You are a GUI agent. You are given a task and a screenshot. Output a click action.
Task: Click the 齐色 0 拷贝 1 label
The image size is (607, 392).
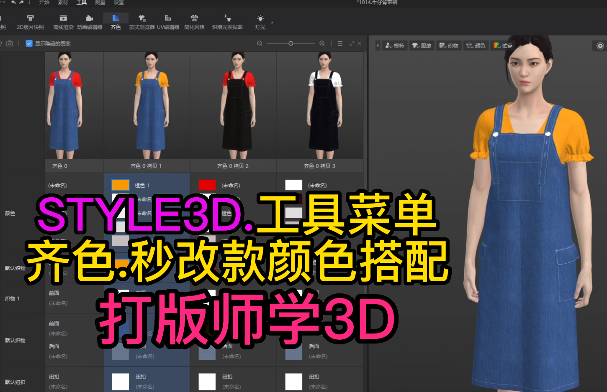click(146, 166)
